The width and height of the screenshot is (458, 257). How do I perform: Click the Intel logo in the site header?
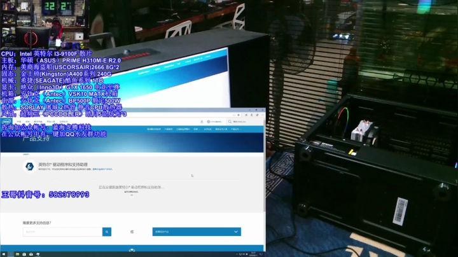pyautogui.click(x=7, y=122)
